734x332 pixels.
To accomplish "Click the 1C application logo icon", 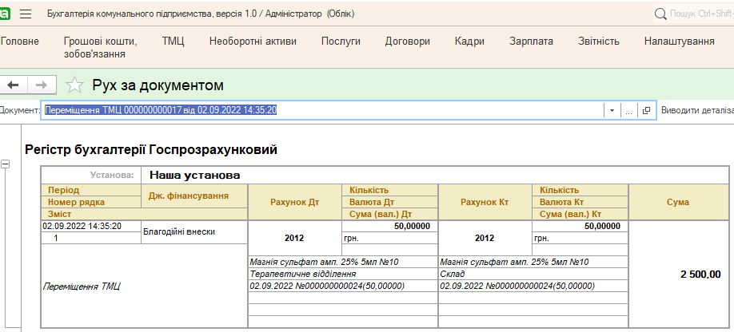I will coord(4,14).
